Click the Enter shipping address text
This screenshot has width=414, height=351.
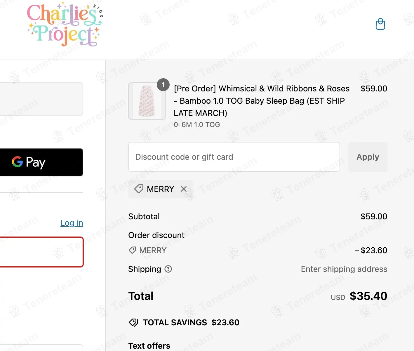(x=344, y=269)
